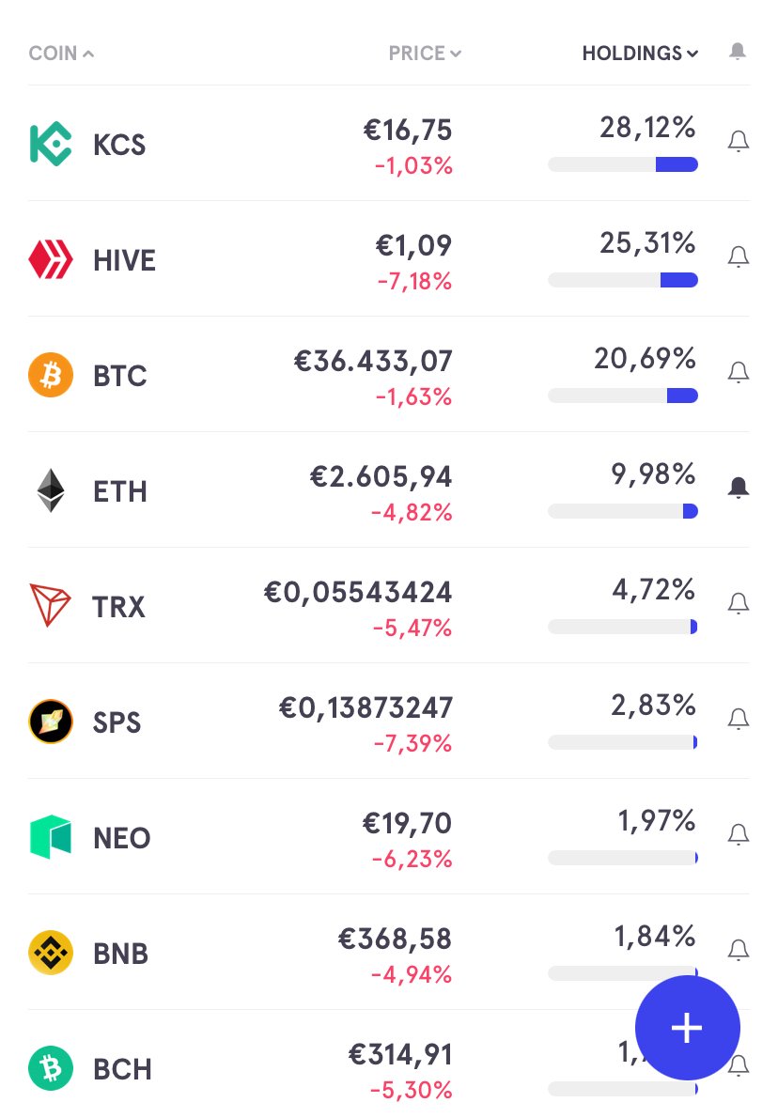Tap the yellow BNB coin icon

coord(51,953)
